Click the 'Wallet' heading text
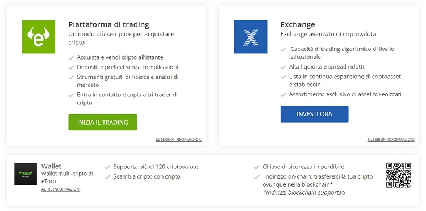Viewport: 426px width, 211px height. (51, 166)
